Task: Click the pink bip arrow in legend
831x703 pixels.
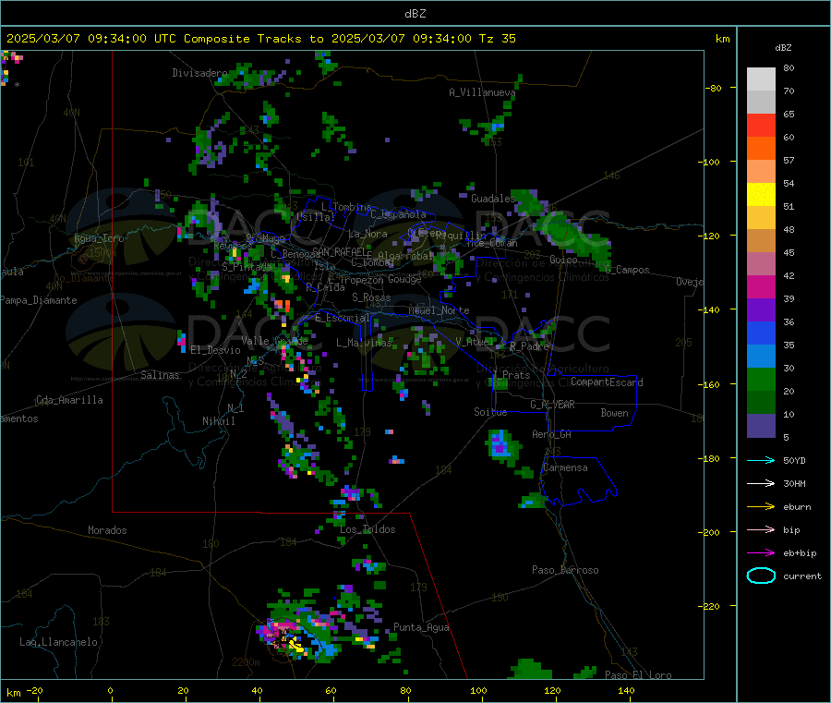Action: (x=761, y=529)
